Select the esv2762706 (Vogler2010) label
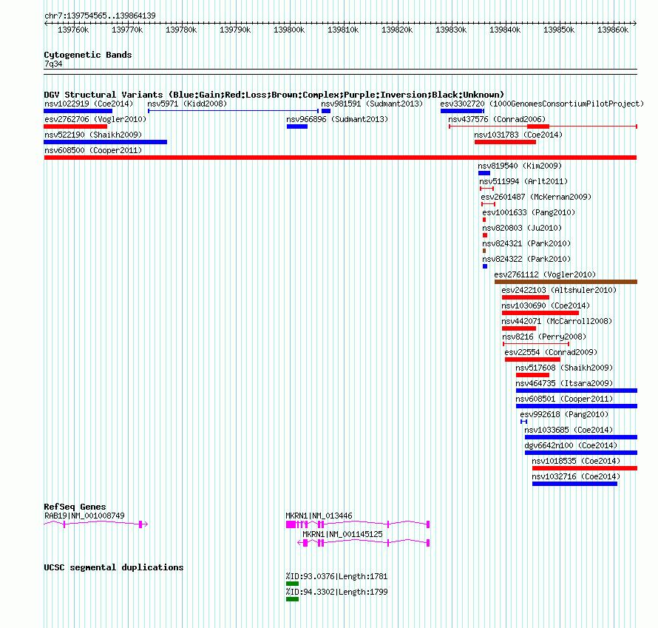658x628 pixels. pos(95,119)
